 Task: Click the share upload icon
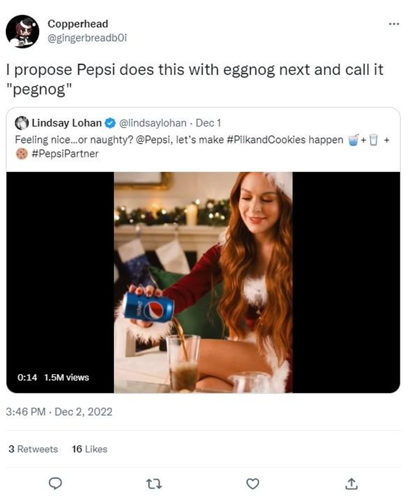coord(351,484)
